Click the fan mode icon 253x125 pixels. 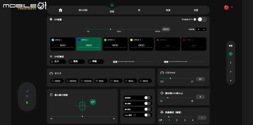pos(162,112)
